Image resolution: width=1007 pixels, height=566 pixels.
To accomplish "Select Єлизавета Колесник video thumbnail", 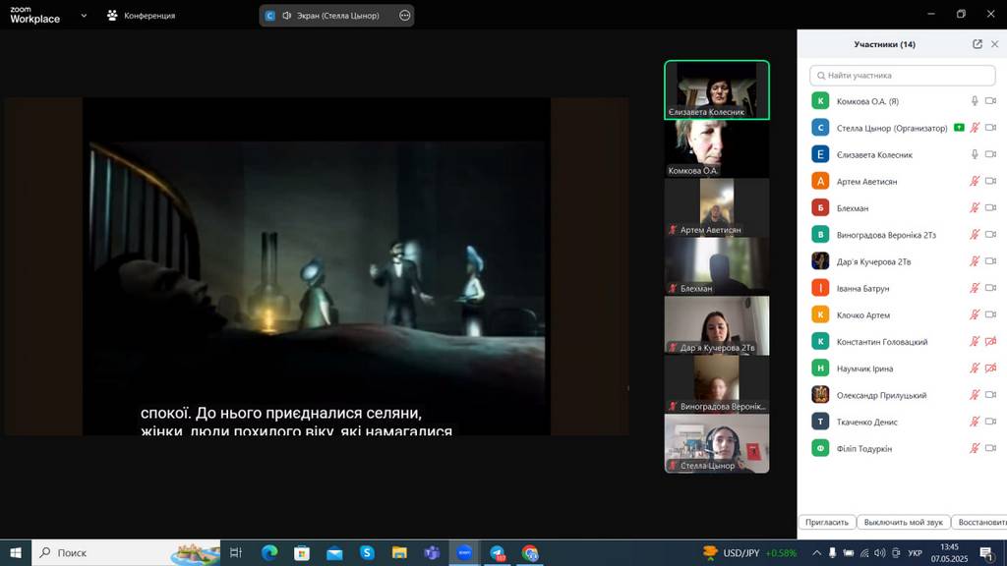I will [x=717, y=89].
